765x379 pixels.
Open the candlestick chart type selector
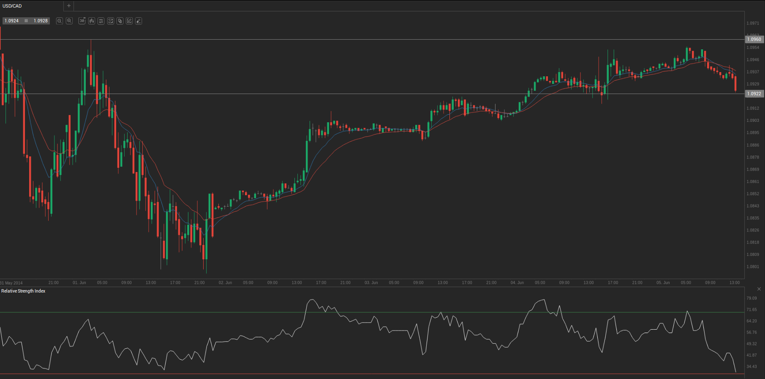(91, 21)
